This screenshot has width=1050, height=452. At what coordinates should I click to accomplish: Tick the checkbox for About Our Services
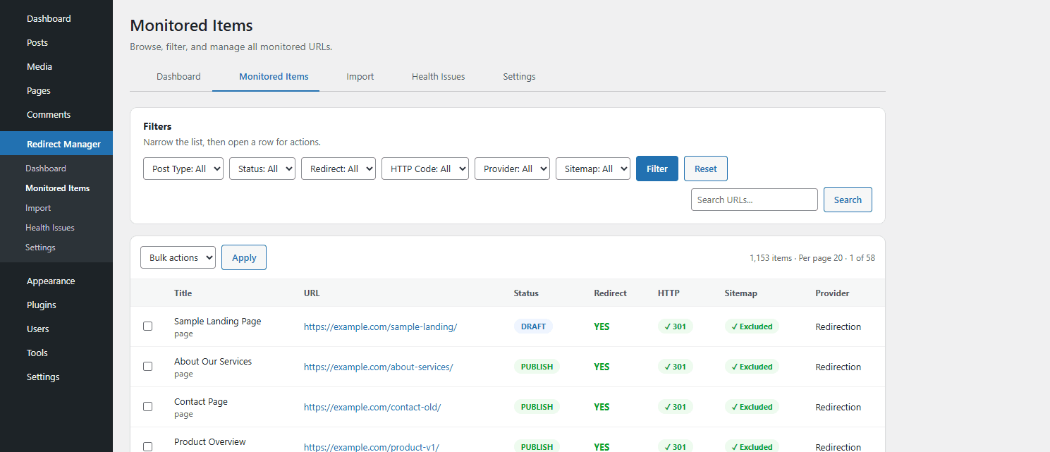tap(147, 367)
